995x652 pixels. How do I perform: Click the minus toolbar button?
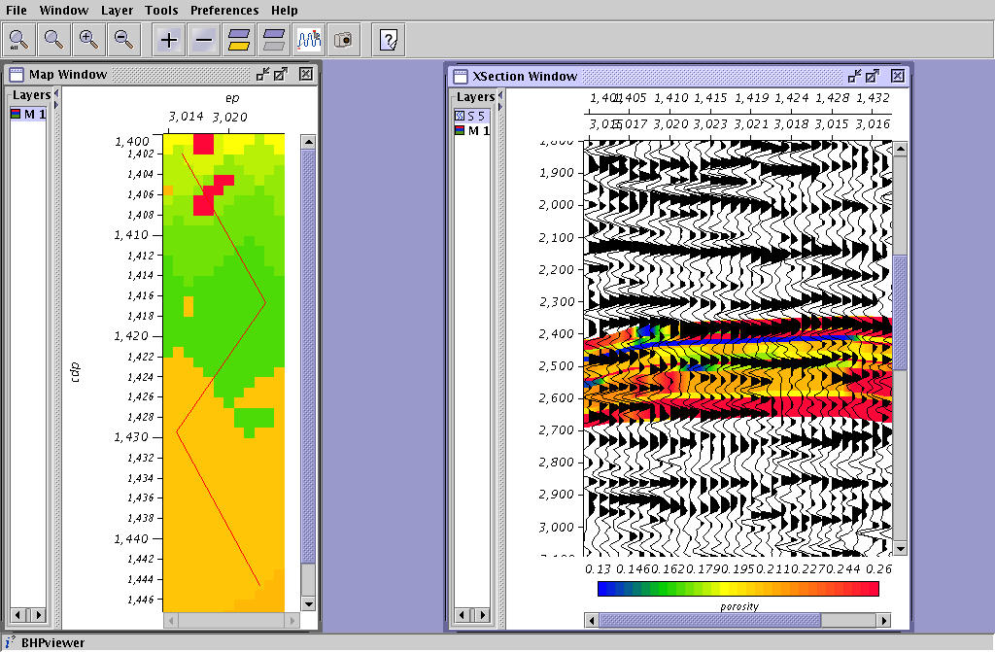click(204, 40)
